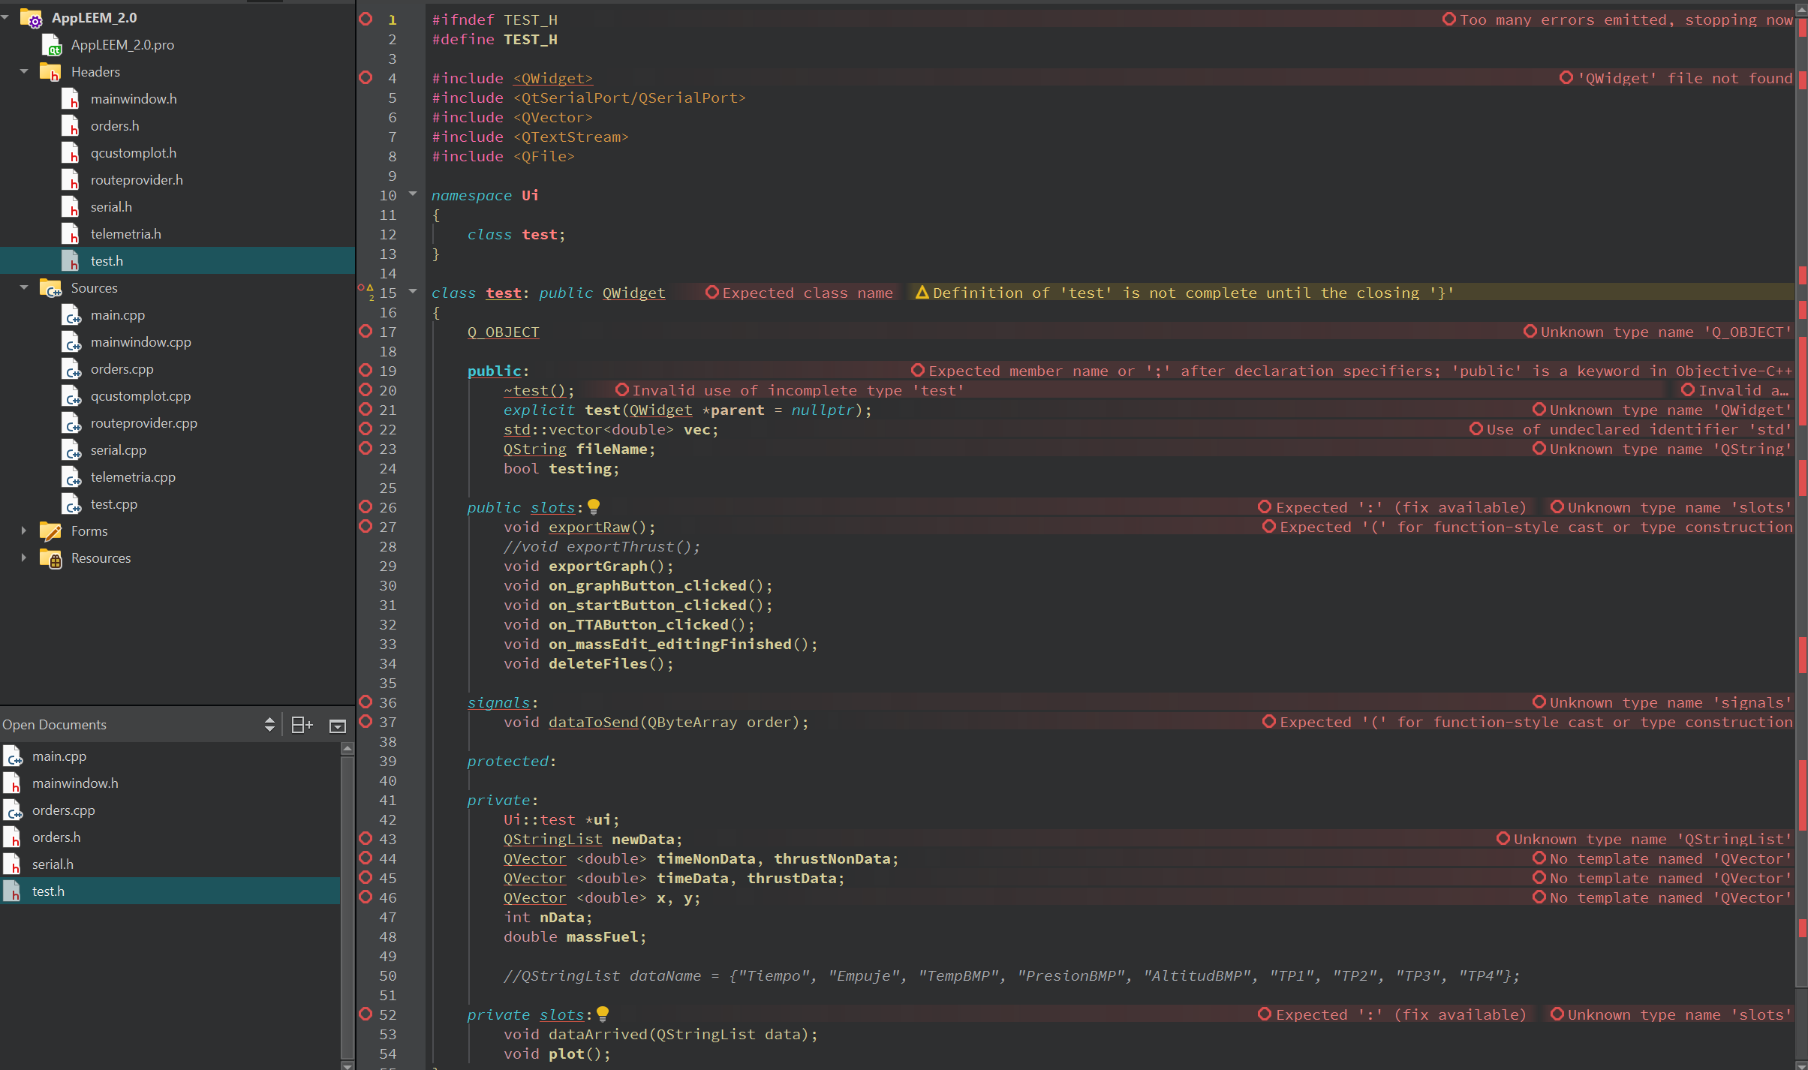Click the Forms folder icon

coord(50,530)
